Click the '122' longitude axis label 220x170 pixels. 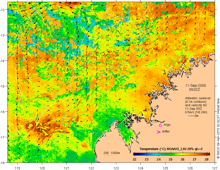(91, 168)
